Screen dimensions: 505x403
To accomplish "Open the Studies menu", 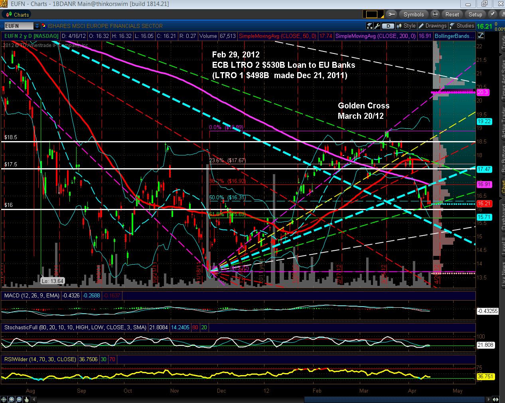I will 462,26.
